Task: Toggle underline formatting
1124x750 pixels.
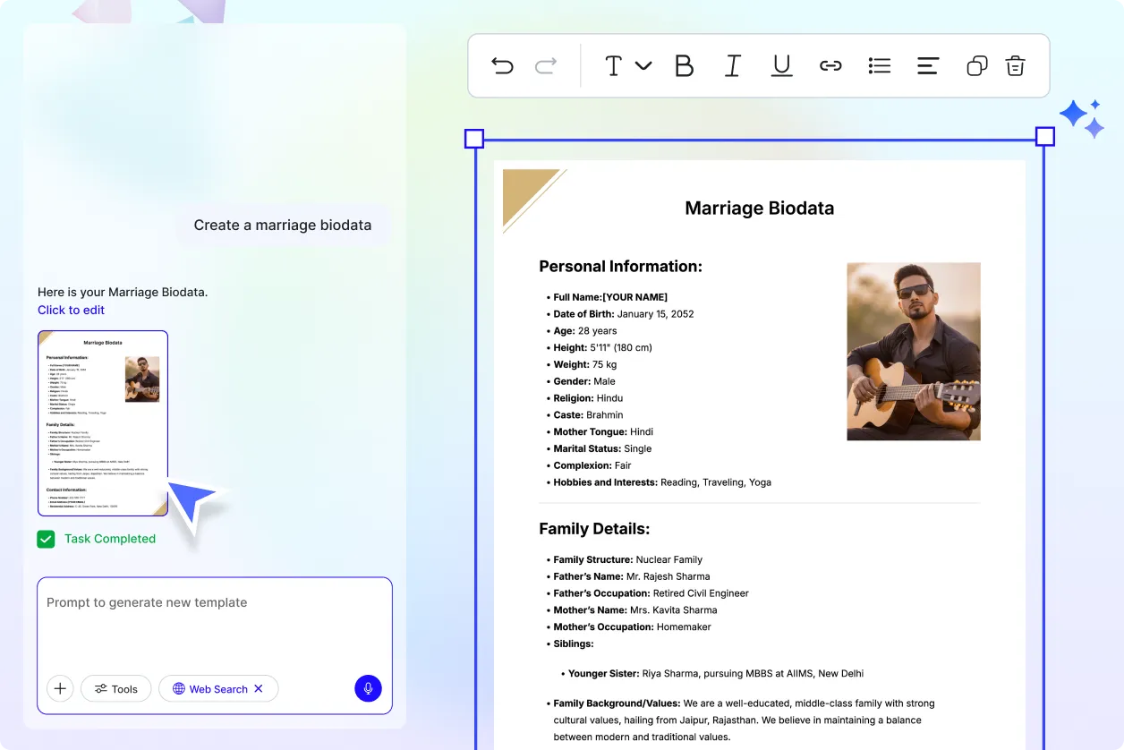Action: pos(782,65)
